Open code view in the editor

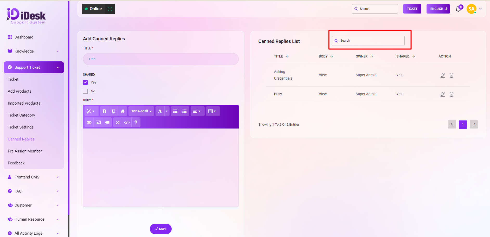[127, 123]
